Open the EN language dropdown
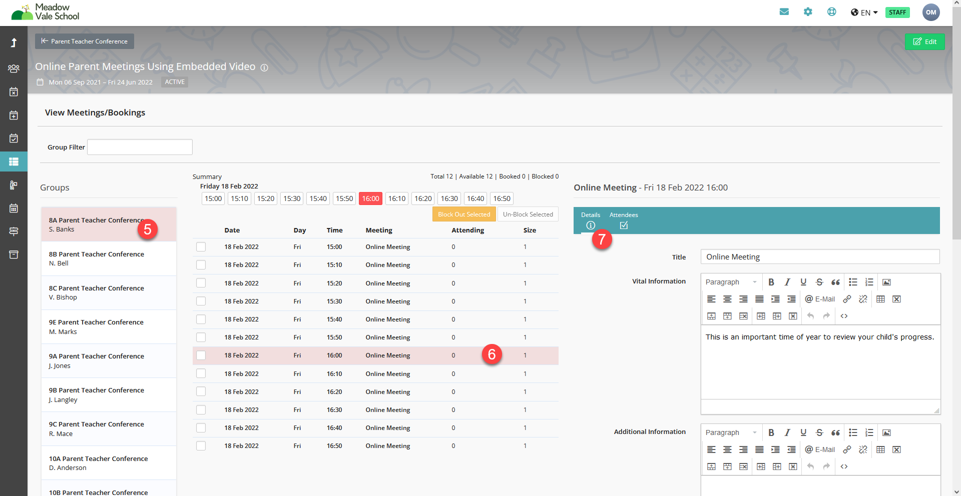The width and height of the screenshot is (961, 496). point(864,12)
